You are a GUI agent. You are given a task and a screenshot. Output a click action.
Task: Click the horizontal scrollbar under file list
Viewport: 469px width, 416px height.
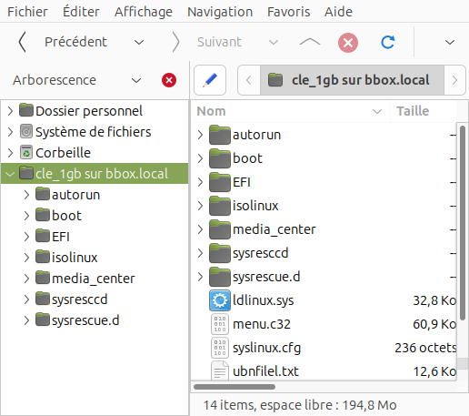234,387
